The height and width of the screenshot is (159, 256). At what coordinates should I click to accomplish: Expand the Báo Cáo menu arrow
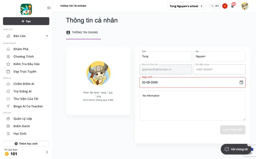47,36
